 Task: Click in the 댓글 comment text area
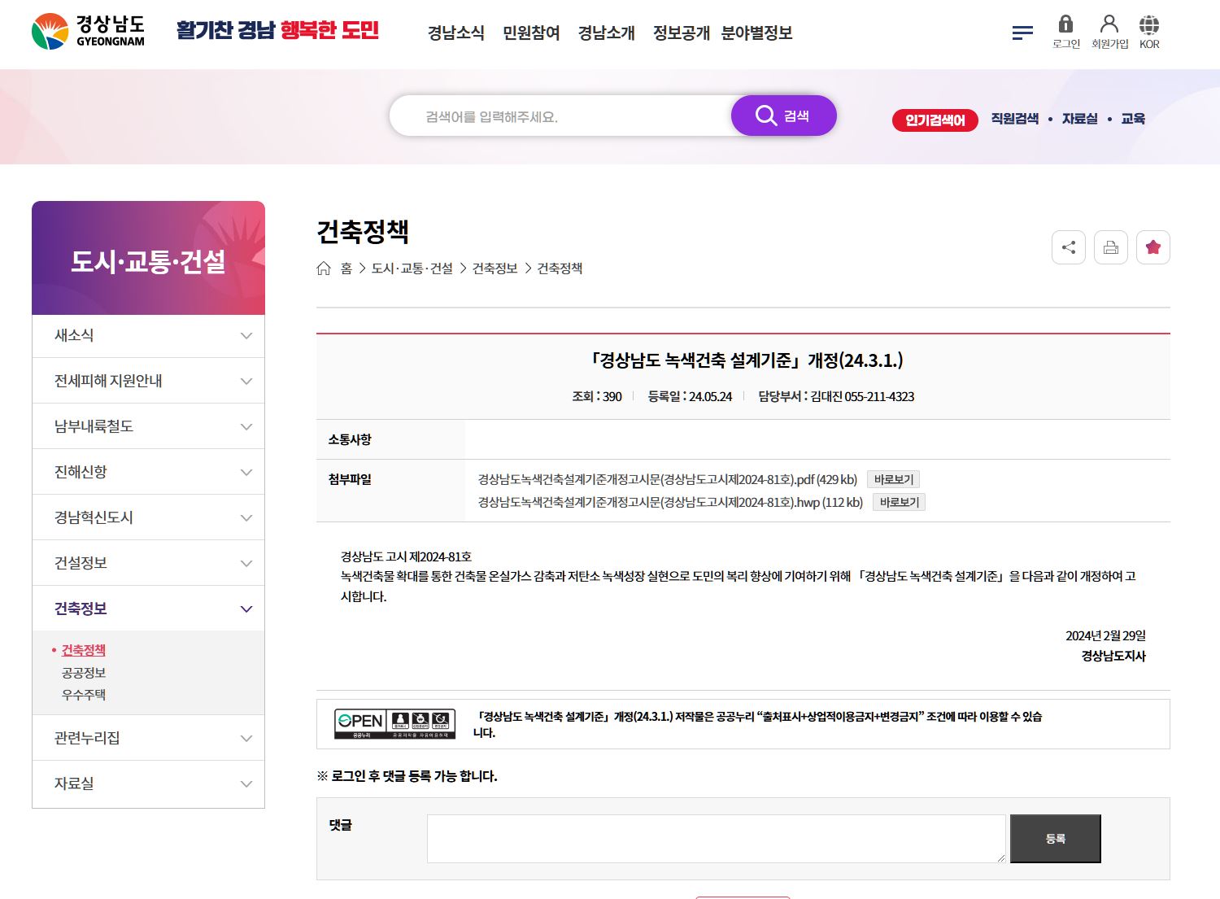pos(716,838)
